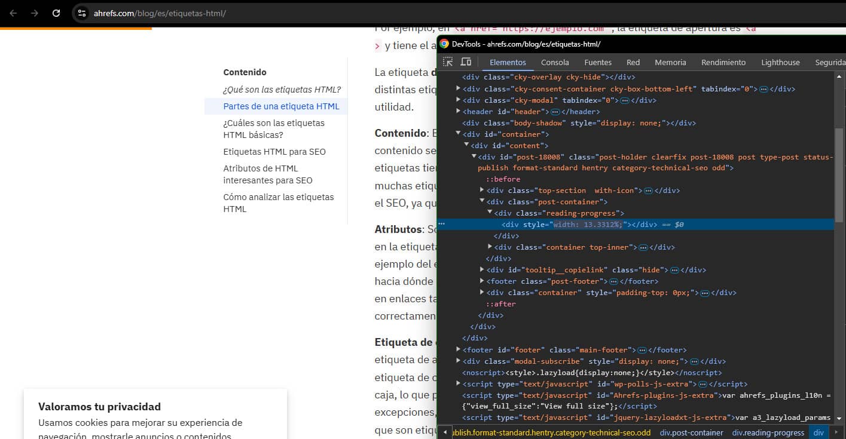This screenshot has height=439, width=846.
Task: Click div.reading-progress in the breadcrumb bar
Action: 768,432
